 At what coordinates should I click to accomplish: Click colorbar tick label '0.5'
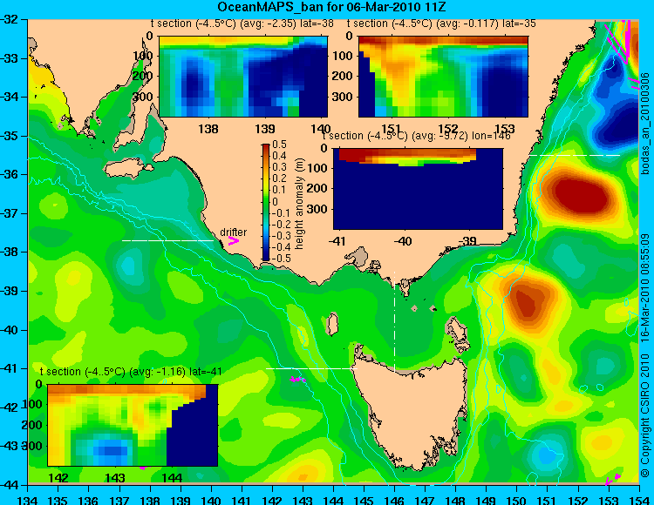pos(279,145)
